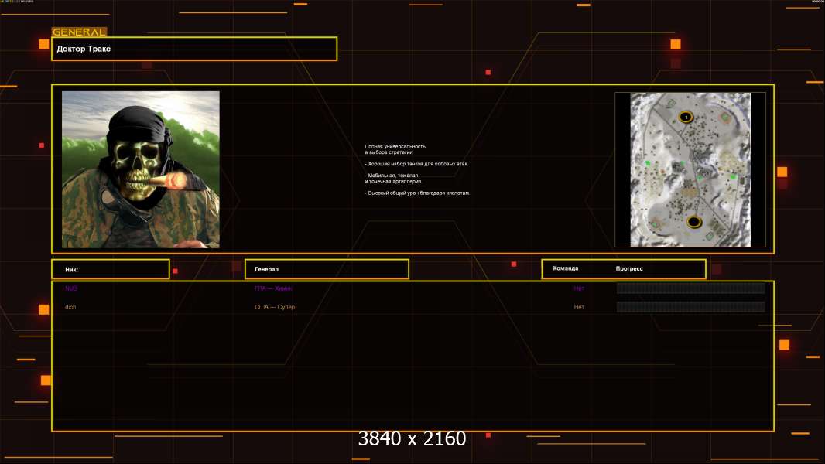Click progress bar of player dich
The width and height of the screenshot is (825, 464).
691,307
